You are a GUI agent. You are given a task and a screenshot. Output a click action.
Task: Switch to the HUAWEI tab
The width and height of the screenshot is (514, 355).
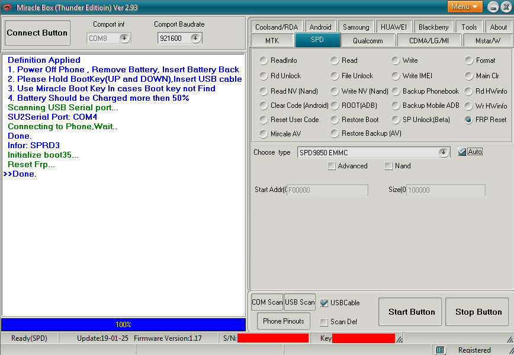394,27
